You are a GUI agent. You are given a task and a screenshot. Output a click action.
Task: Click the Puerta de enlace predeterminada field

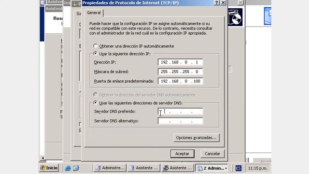pos(180,81)
